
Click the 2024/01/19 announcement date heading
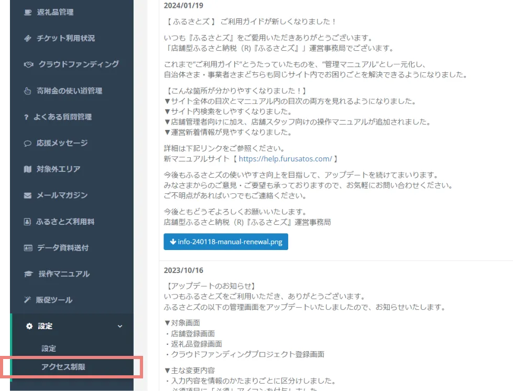pyautogui.click(x=183, y=5)
